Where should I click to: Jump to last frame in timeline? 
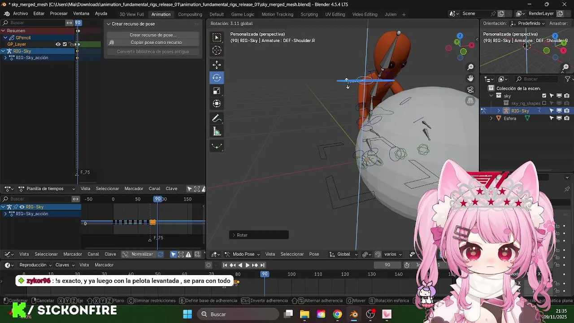(x=262, y=265)
